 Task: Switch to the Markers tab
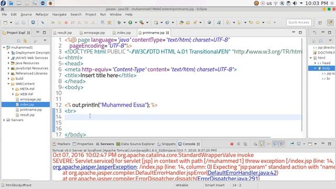pyautogui.click(x=61, y=144)
